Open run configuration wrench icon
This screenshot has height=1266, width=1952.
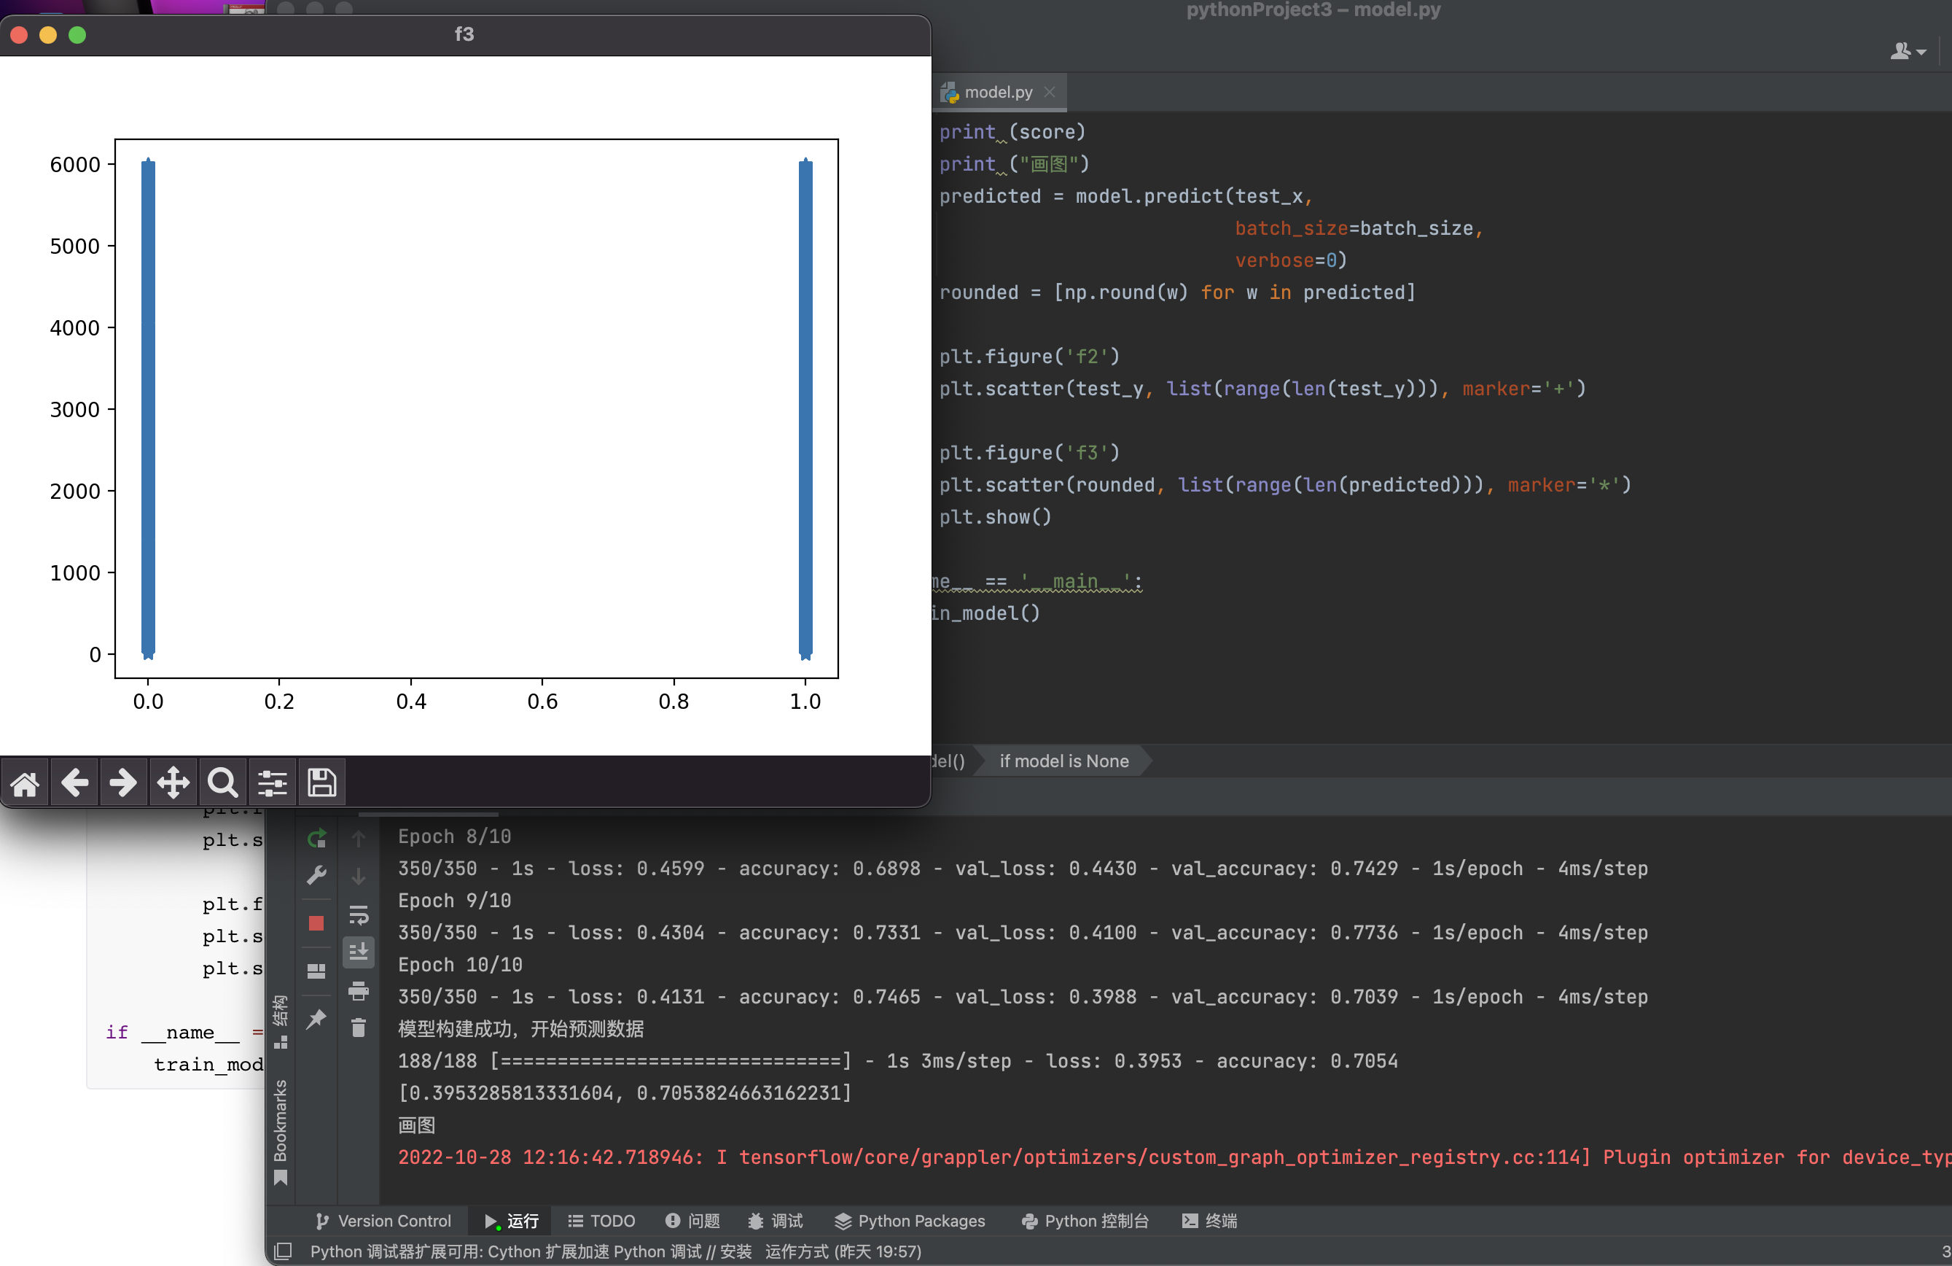316,877
